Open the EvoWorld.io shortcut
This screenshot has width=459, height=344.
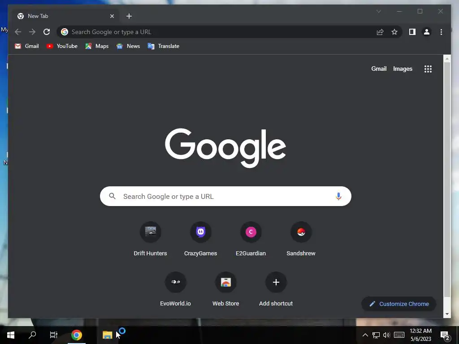click(x=176, y=290)
